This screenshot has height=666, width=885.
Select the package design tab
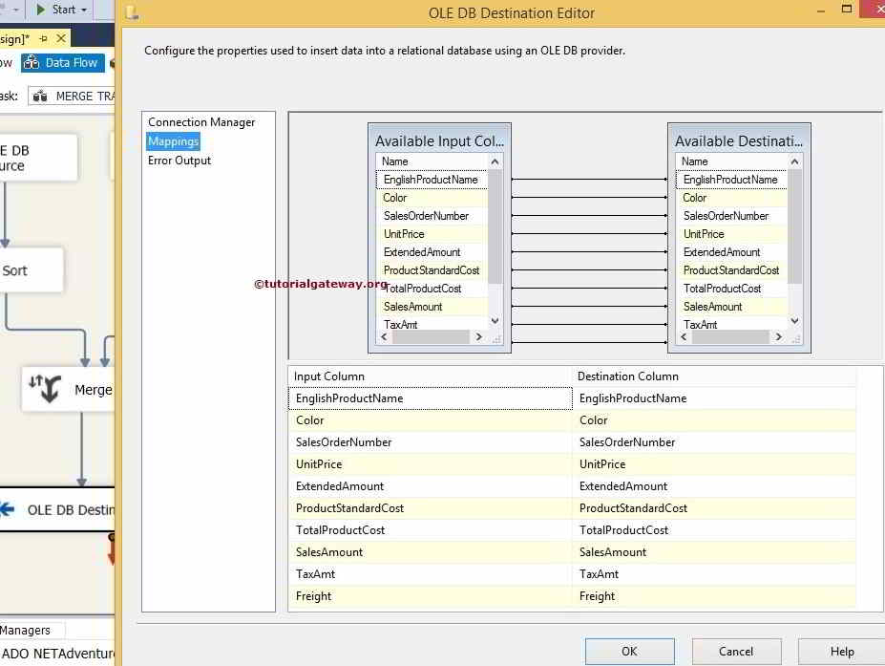(13, 38)
